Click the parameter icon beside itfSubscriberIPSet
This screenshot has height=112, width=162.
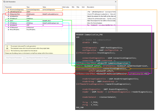click(x=9, y=14)
